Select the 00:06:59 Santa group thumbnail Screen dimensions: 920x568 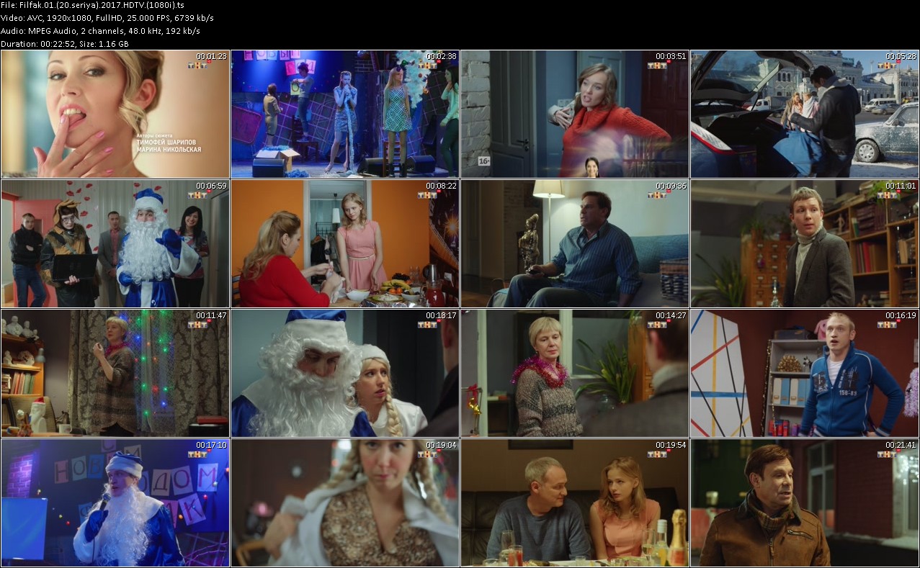point(115,243)
